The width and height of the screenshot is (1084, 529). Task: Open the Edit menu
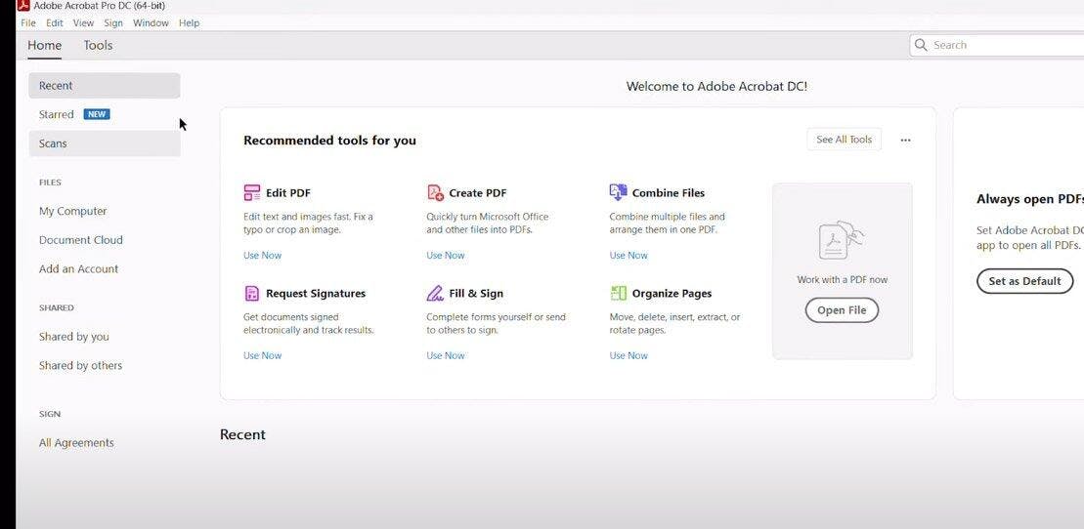point(55,22)
